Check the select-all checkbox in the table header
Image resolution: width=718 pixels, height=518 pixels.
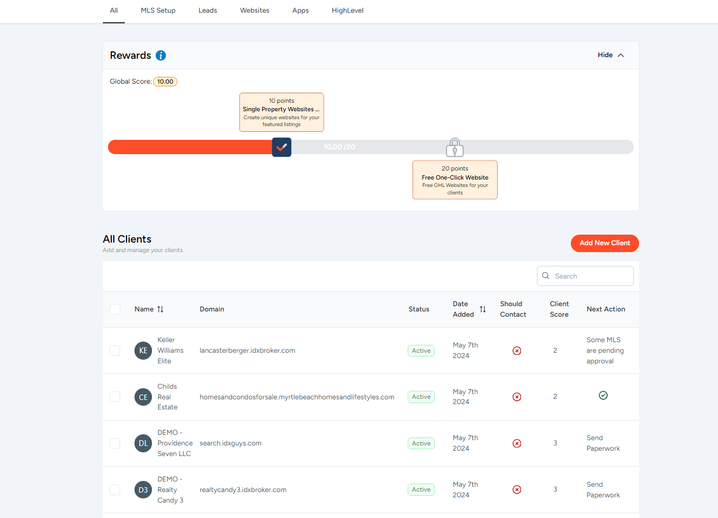tap(115, 309)
